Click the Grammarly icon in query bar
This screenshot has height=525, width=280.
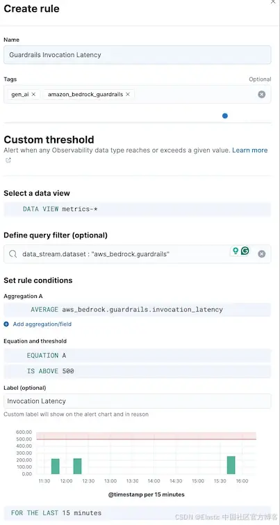tap(245, 251)
